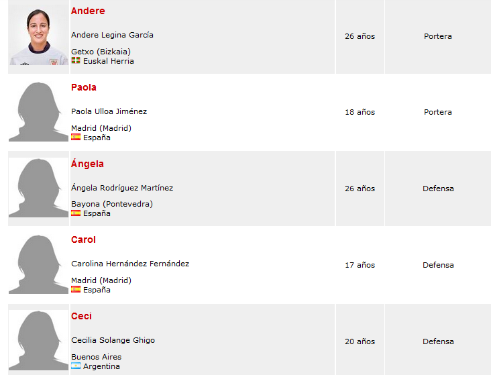This screenshot has height=375, width=491.
Task: Open the Andere player profile link
Action: coord(88,11)
